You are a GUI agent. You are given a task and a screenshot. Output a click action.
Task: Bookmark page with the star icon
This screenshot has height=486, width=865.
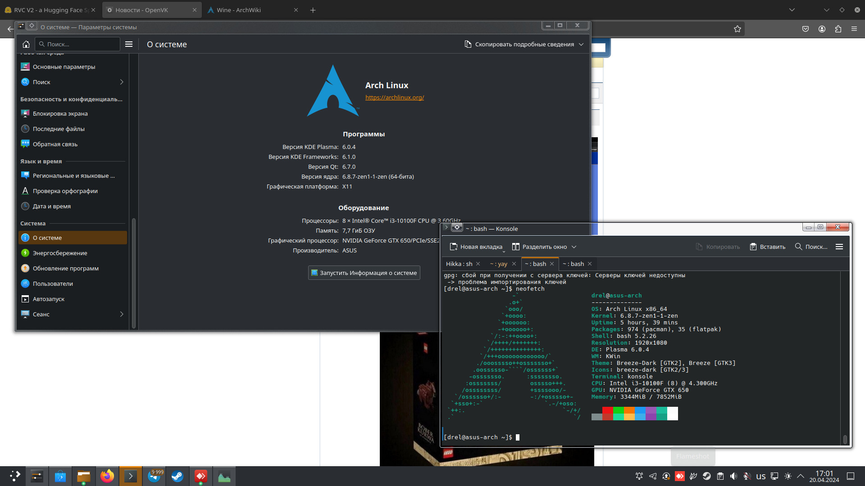click(x=737, y=29)
